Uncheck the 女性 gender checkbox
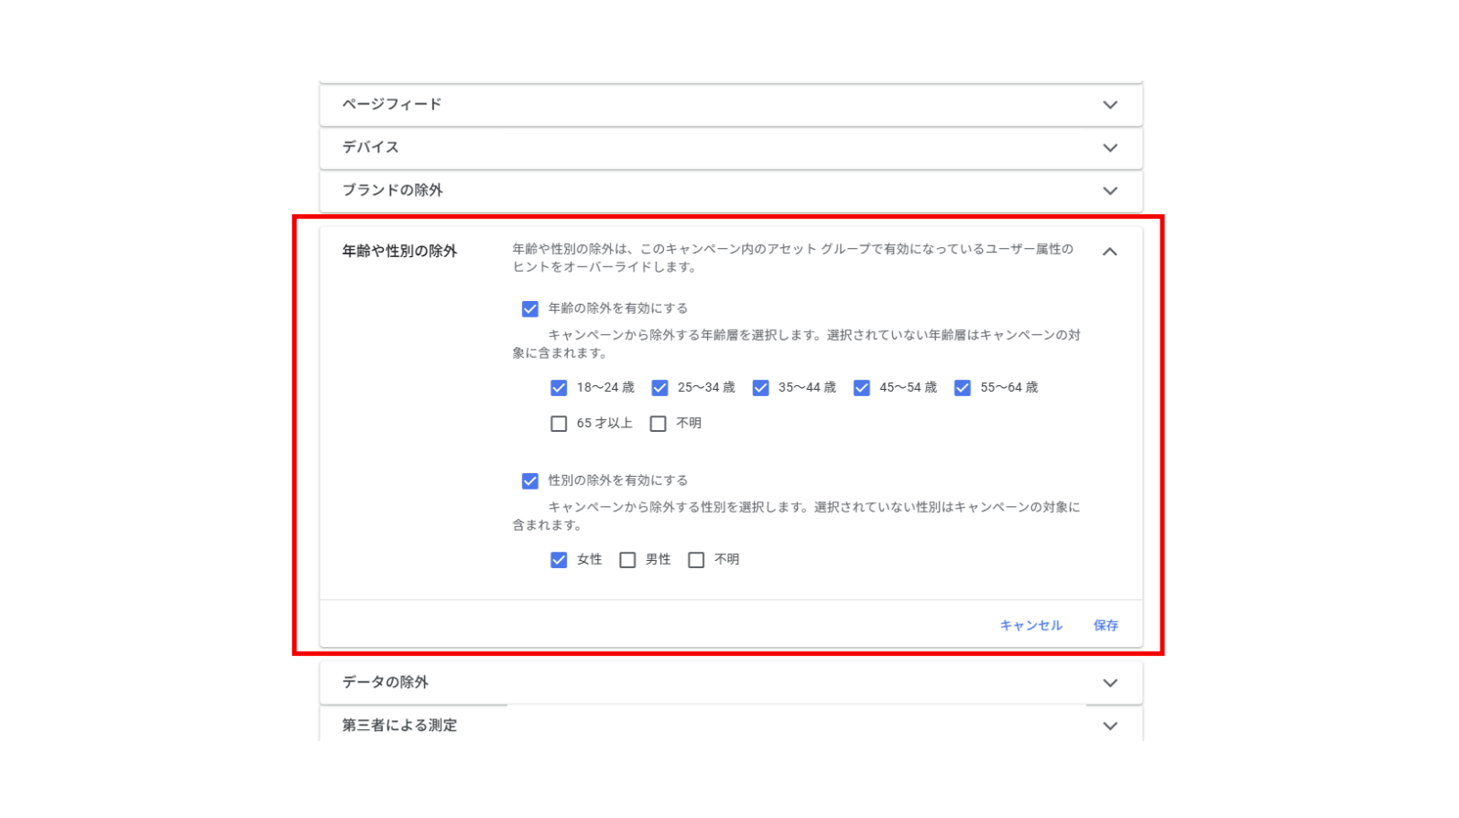The height and width of the screenshot is (818, 1459). coord(559,560)
